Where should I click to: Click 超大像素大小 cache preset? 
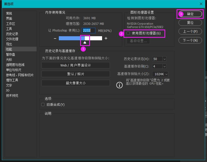point(76,83)
